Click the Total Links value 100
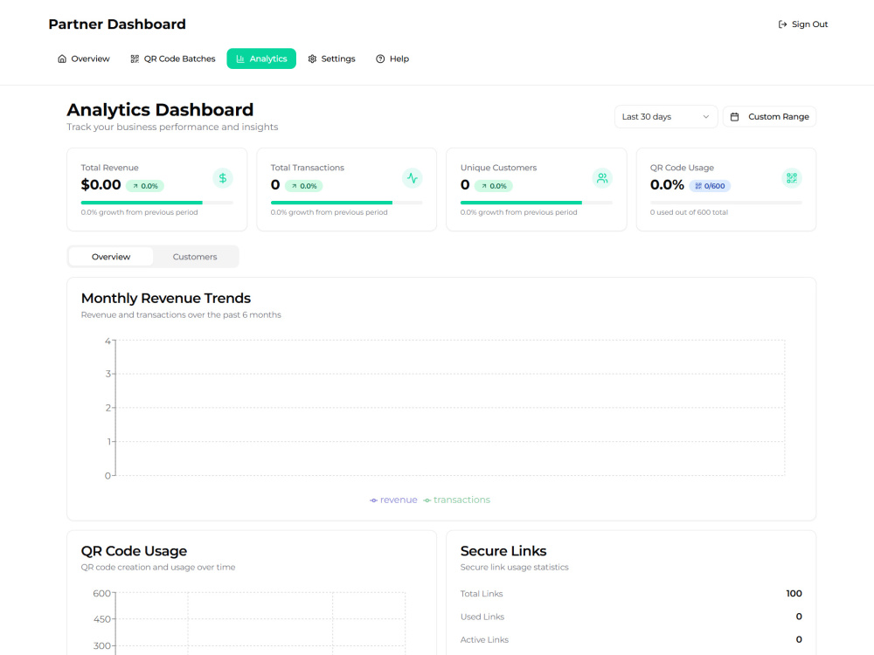 click(x=794, y=594)
